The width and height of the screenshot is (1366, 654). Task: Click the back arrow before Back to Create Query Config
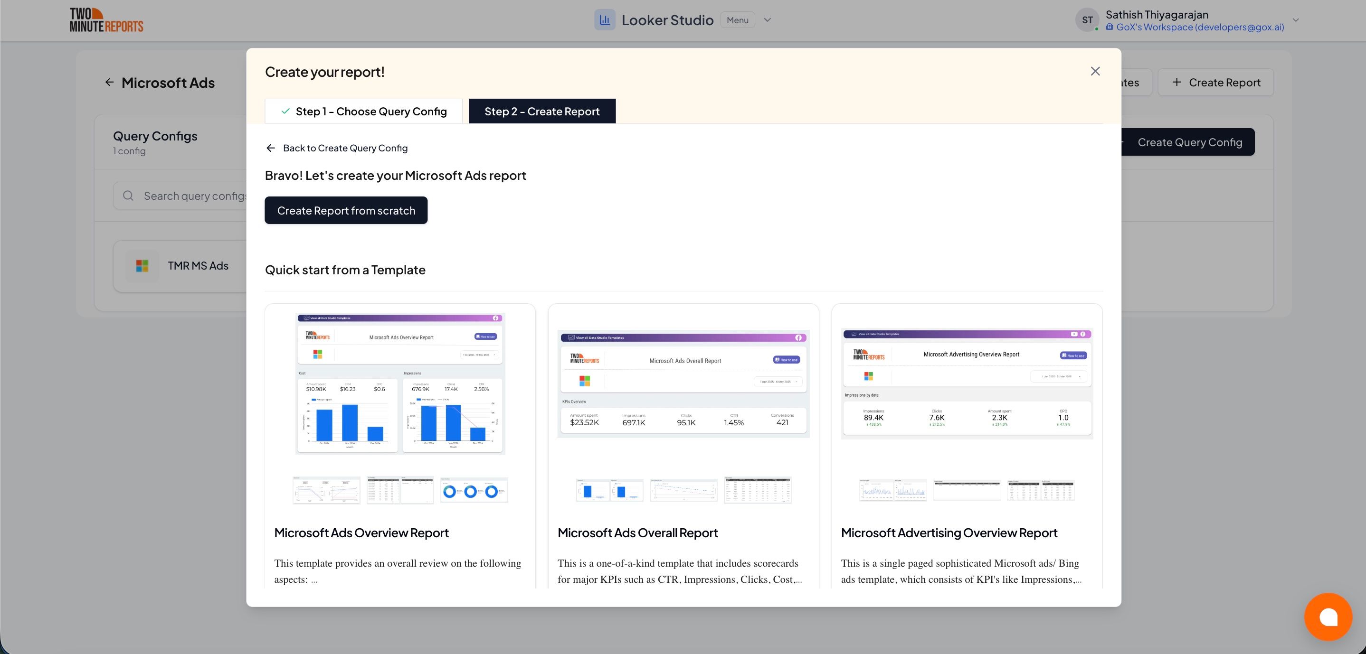270,148
